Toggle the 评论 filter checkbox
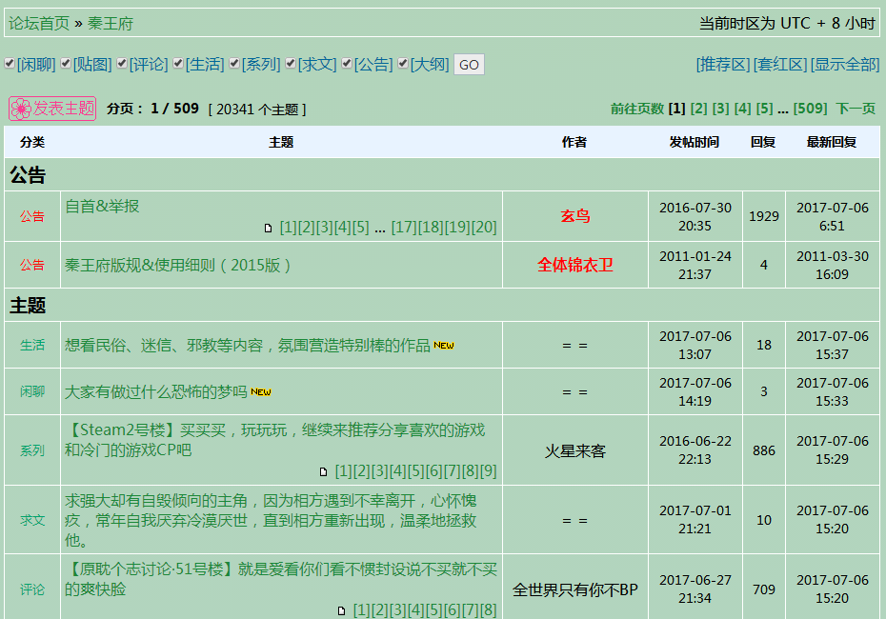 [122, 63]
